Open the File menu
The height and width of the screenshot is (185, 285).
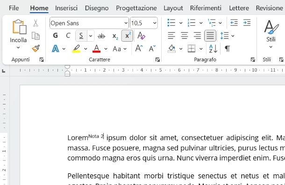click(x=14, y=8)
